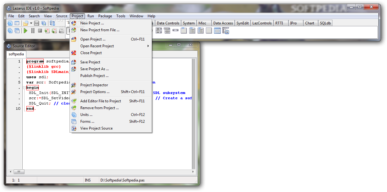This screenshot has width=387, height=192.
Task: Switch to SQLdb palette tab
Action: 325,23
